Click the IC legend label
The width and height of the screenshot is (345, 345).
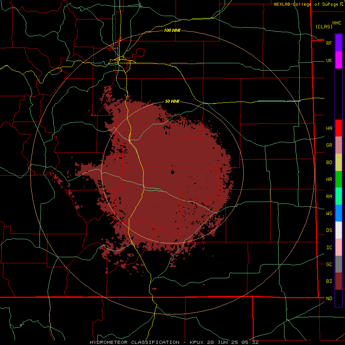point(329,248)
